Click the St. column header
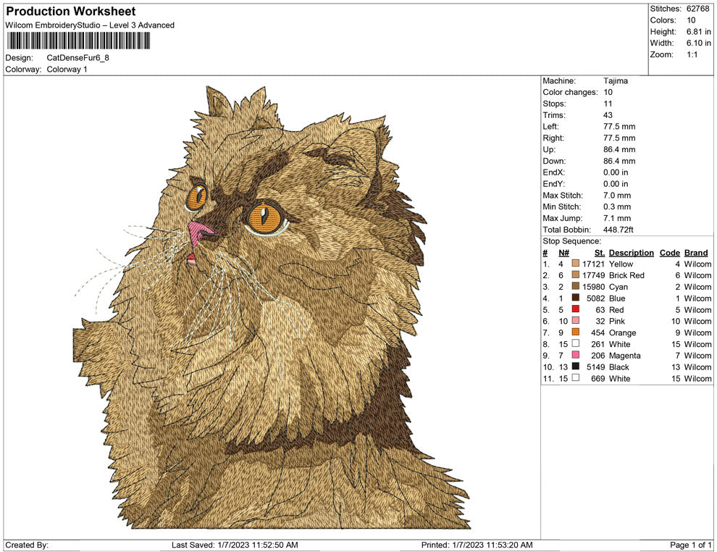 click(598, 253)
